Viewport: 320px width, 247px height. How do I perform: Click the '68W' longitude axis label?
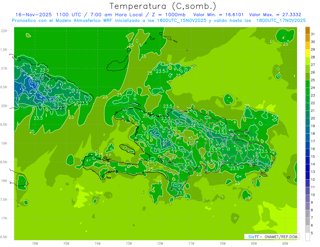click(285, 243)
